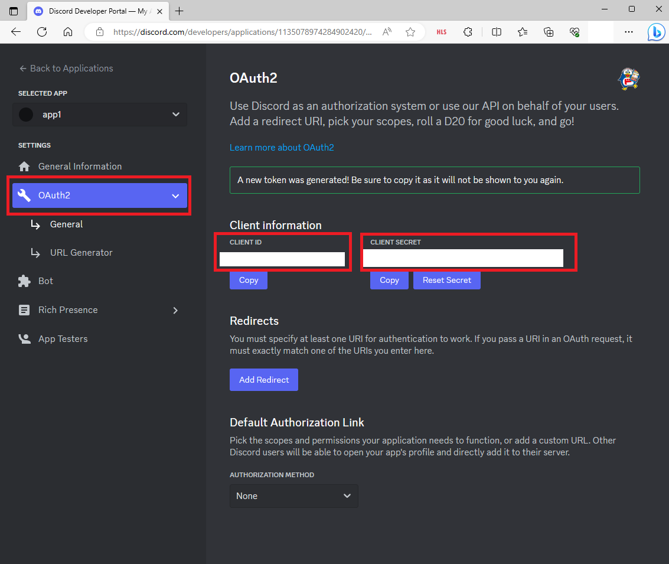Open the browser settings menu with three dots
The width and height of the screenshot is (669, 564).
(x=628, y=32)
